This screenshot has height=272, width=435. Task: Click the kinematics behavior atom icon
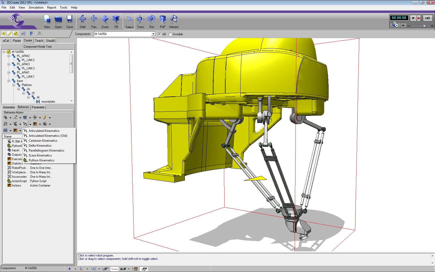pyautogui.click(x=25, y=124)
